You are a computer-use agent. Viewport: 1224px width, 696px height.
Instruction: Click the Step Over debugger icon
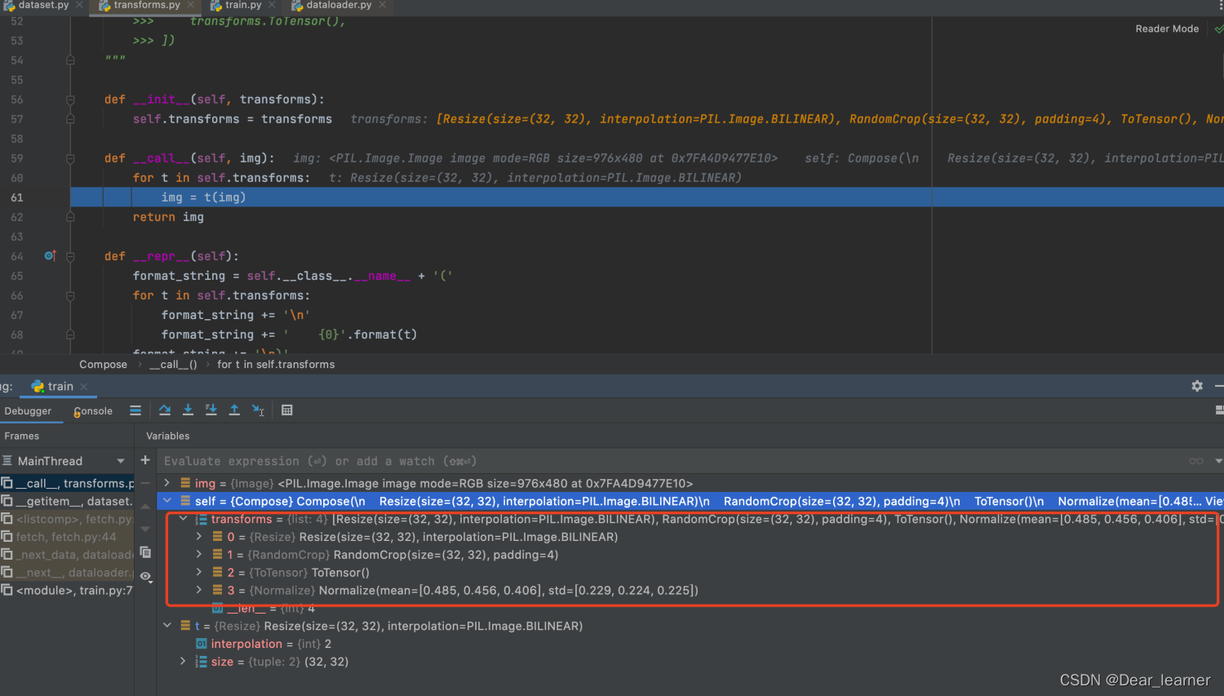[x=165, y=410]
